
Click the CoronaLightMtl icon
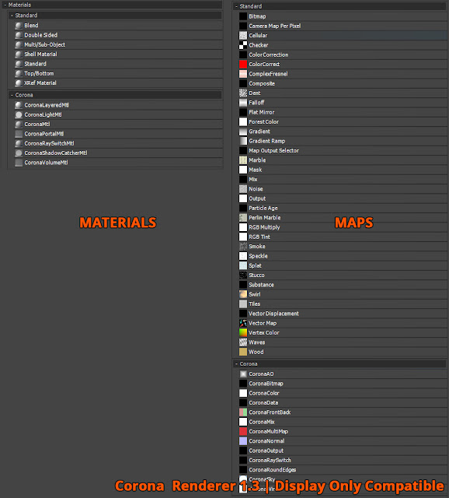[19, 114]
